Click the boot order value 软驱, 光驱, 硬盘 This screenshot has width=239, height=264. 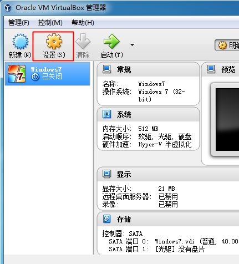165,136
